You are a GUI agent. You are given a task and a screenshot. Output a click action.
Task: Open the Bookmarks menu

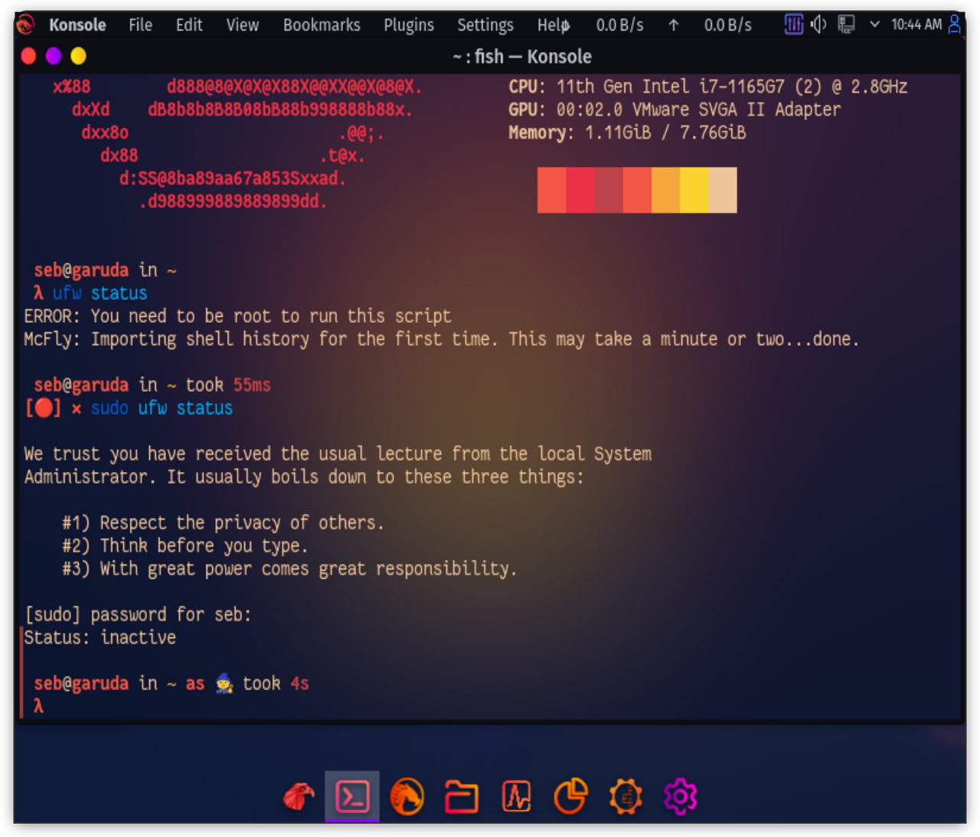tap(322, 25)
